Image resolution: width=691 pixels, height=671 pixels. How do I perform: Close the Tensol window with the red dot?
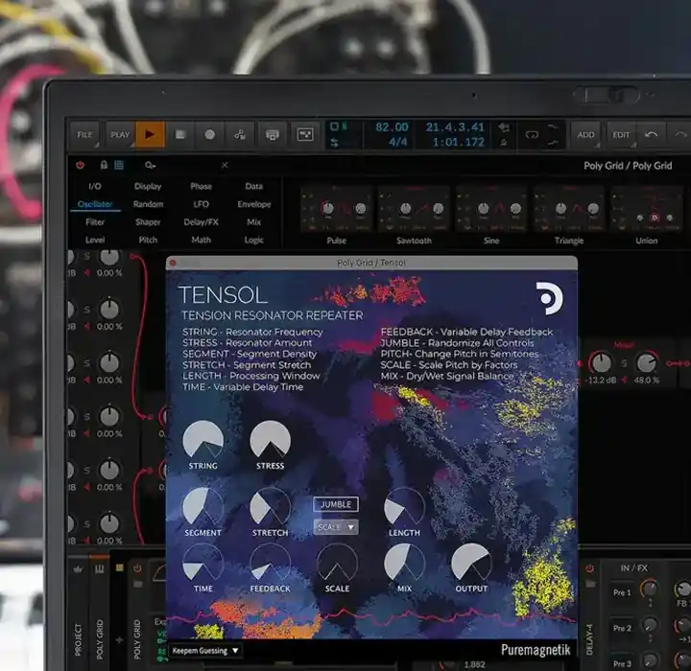(x=173, y=263)
